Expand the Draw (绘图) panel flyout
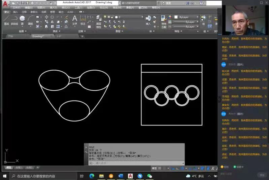This screenshot has width=269, height=180. 26,31
